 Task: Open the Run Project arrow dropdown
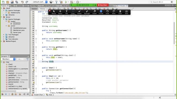click(x=68, y=2)
